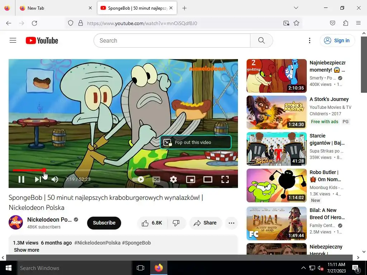Image resolution: width=367 pixels, height=275 pixels.
Task: Expand description with Show more
Action: click(x=27, y=250)
